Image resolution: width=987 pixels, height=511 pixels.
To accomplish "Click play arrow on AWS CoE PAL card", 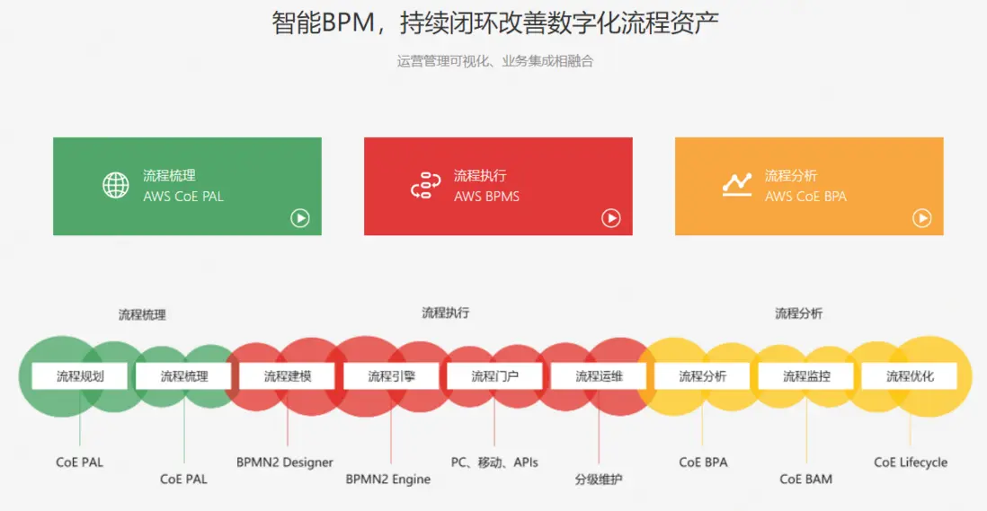I will [299, 218].
